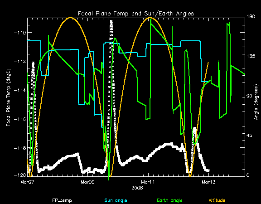This screenshot has height=204, width=261.
Task: Select the 'Altitude' legend label
Action: pos(217,200)
